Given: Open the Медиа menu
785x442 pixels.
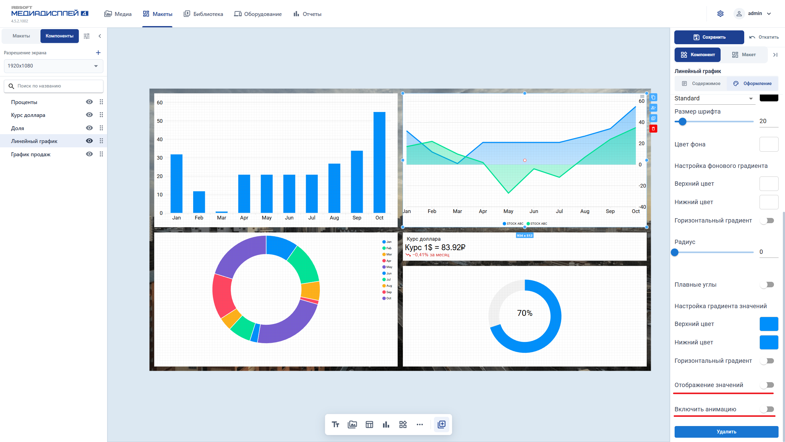Looking at the screenshot, I should (x=118, y=14).
